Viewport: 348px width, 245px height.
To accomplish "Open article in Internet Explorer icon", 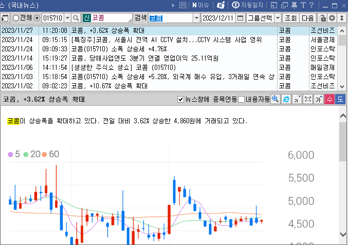I will coord(286,99).
